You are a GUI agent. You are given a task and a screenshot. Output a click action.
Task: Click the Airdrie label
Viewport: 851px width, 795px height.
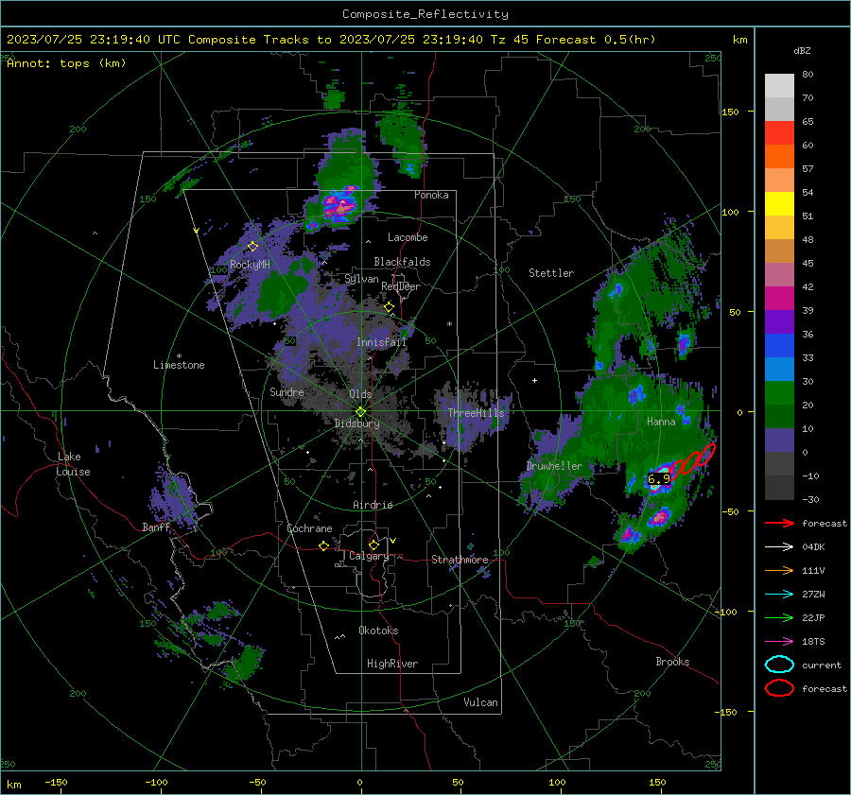point(373,505)
